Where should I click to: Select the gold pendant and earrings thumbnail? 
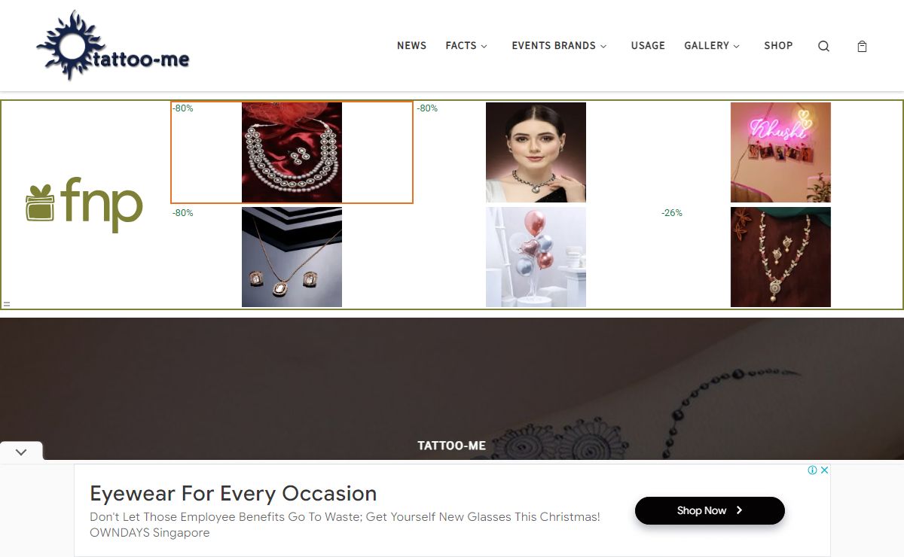(x=292, y=257)
